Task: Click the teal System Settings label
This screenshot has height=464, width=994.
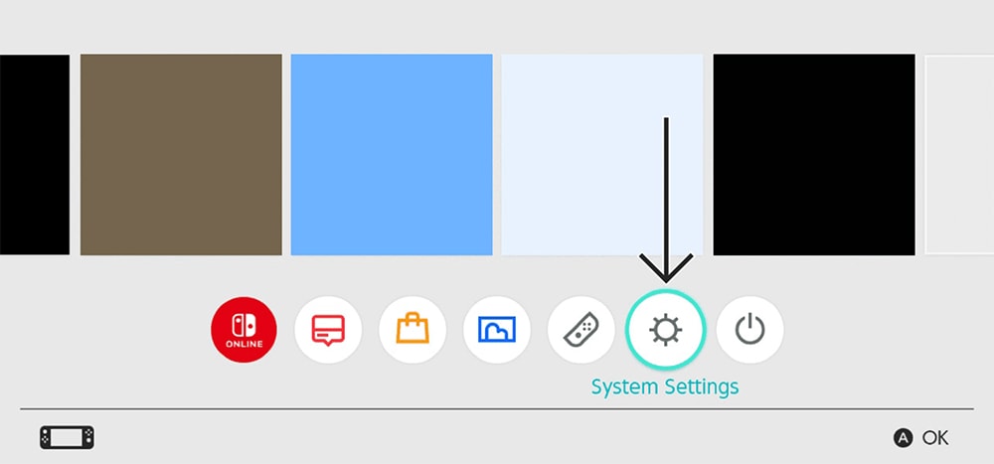Action: 665,387
